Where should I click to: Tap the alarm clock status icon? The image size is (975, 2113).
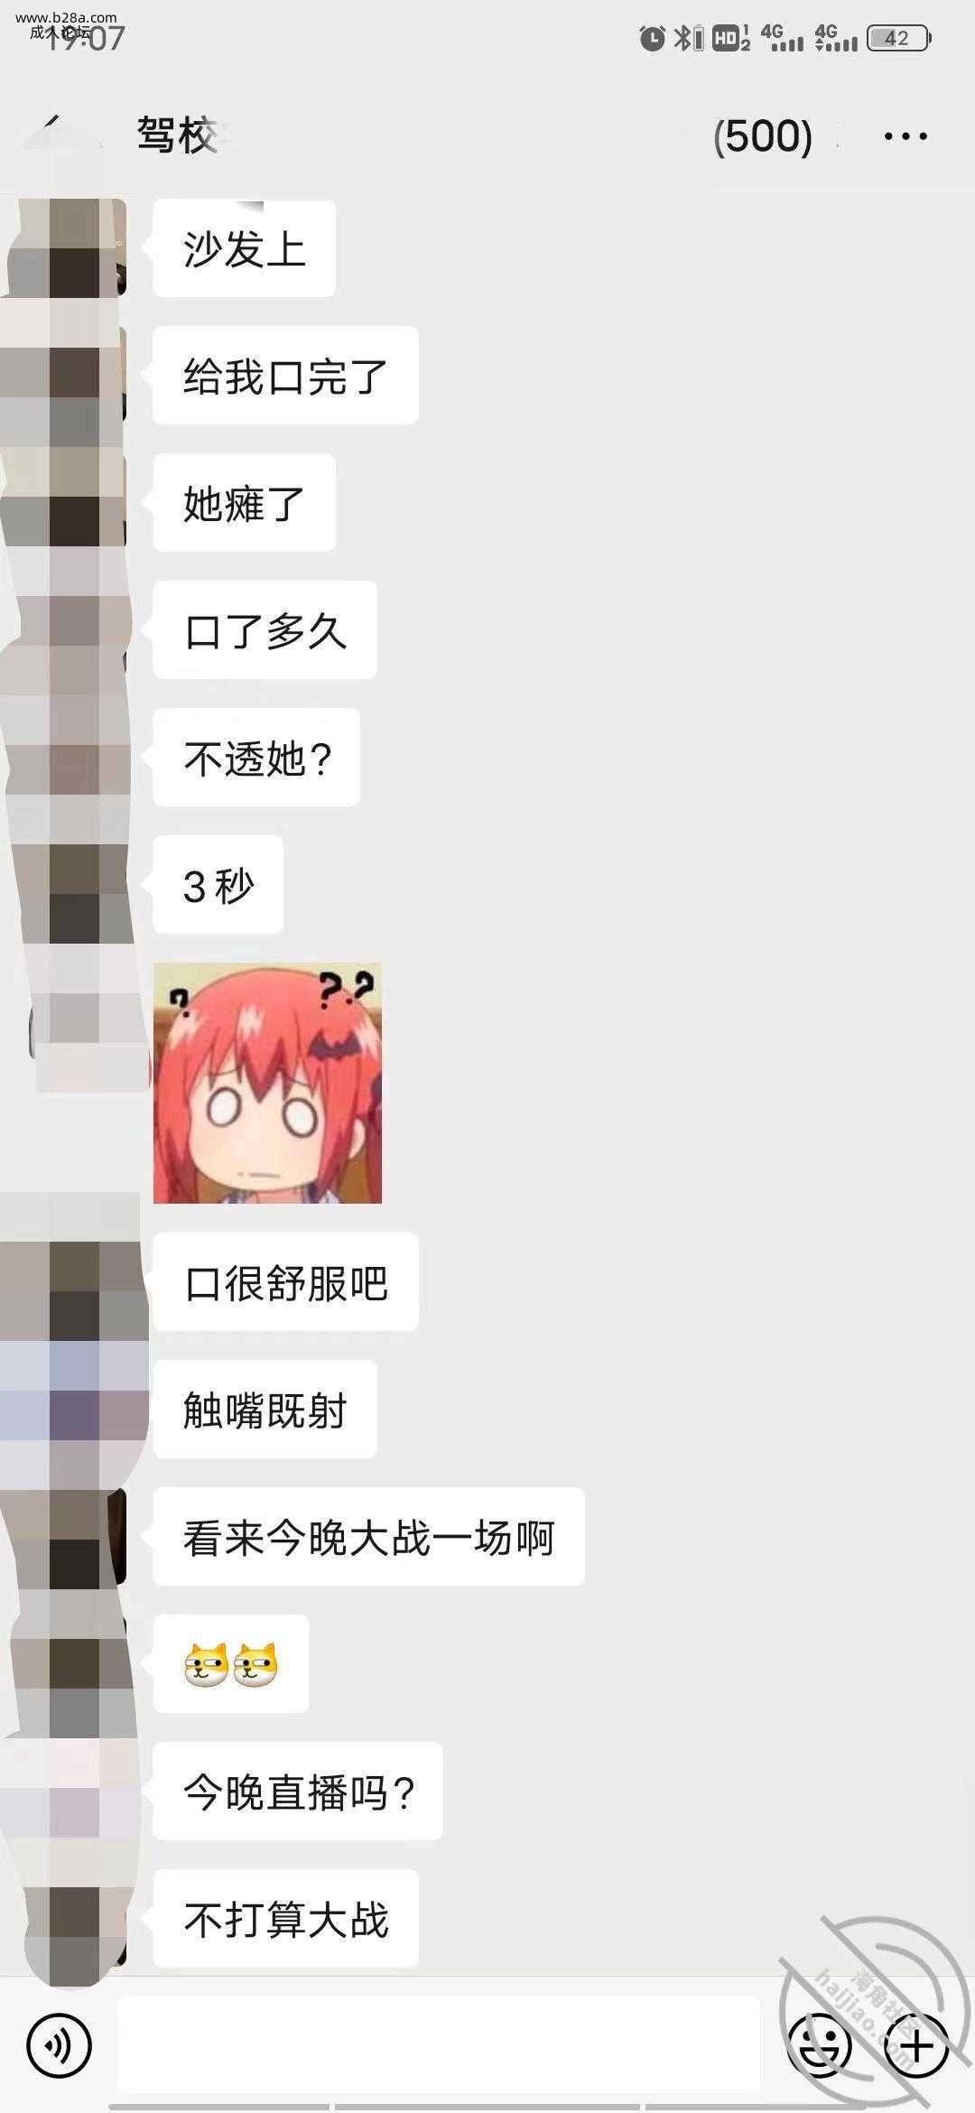tap(652, 38)
